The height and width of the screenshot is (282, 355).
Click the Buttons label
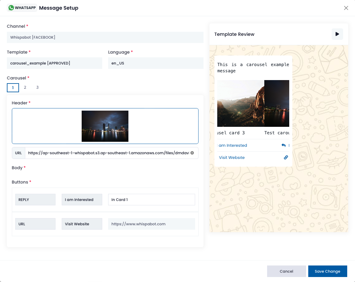point(20,182)
